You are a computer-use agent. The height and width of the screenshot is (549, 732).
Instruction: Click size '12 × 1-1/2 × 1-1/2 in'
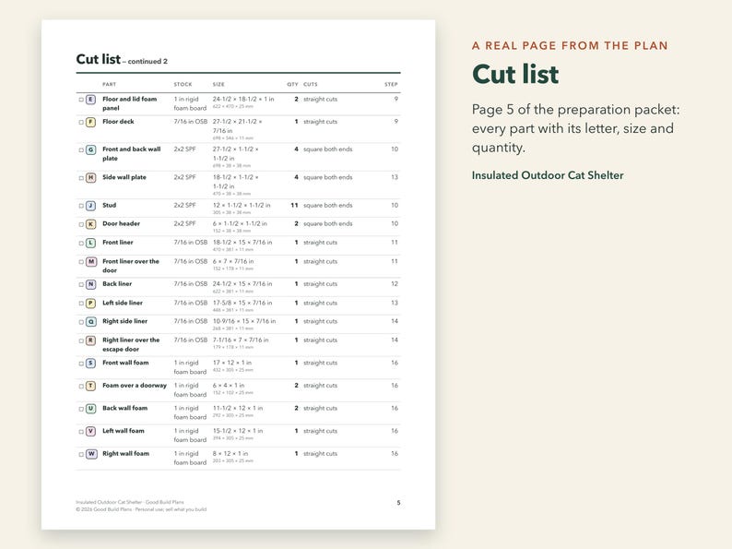[242, 205]
